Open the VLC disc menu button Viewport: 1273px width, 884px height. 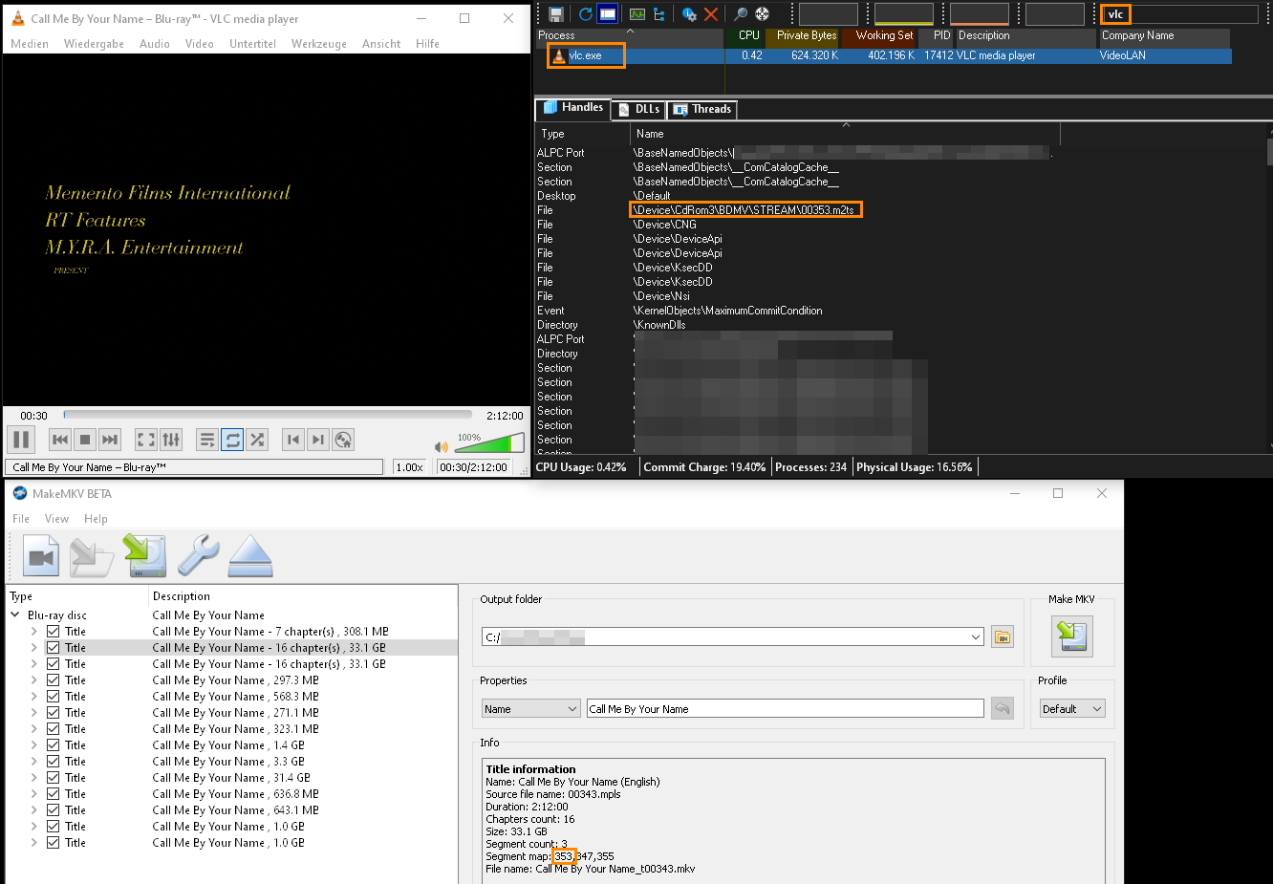point(343,440)
